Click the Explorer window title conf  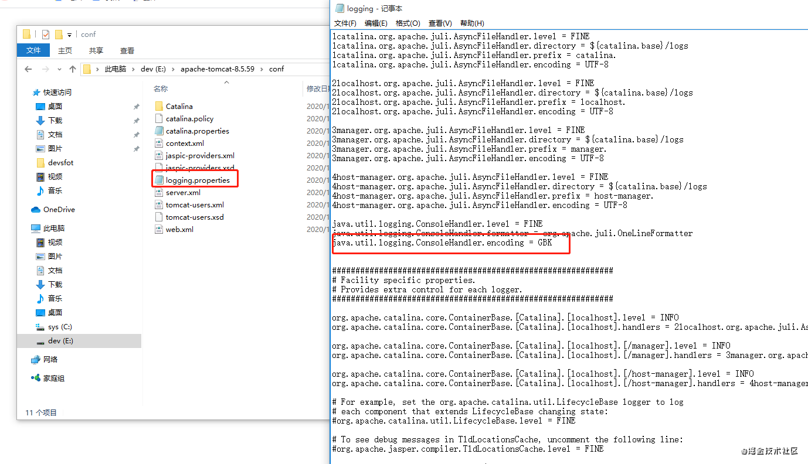click(89, 35)
